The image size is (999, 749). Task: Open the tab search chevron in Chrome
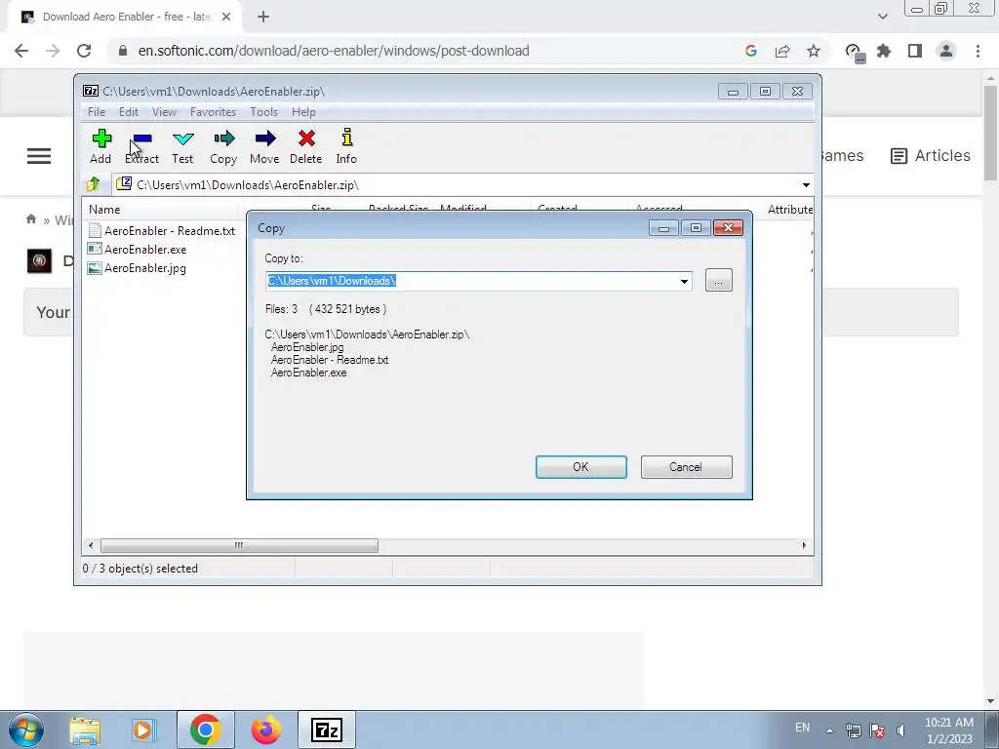tap(882, 17)
